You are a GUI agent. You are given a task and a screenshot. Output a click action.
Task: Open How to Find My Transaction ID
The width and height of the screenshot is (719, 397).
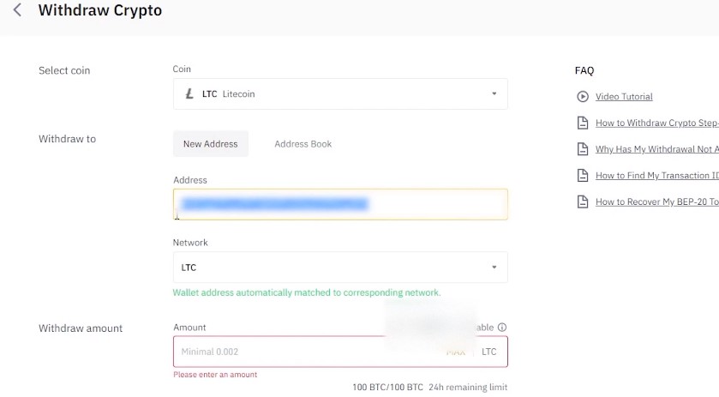(x=656, y=175)
